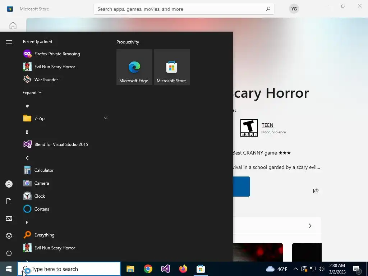Open File Explorer from the taskbar

pyautogui.click(x=130, y=269)
